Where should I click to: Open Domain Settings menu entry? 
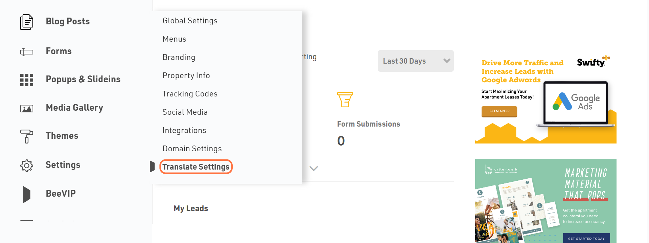pos(192,149)
